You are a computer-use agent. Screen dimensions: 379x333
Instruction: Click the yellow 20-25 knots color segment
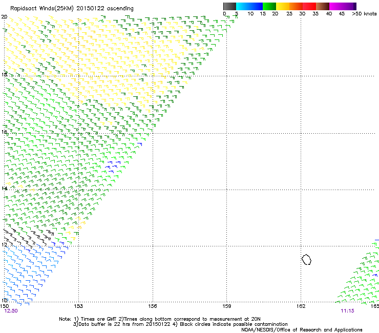[x=283, y=6]
